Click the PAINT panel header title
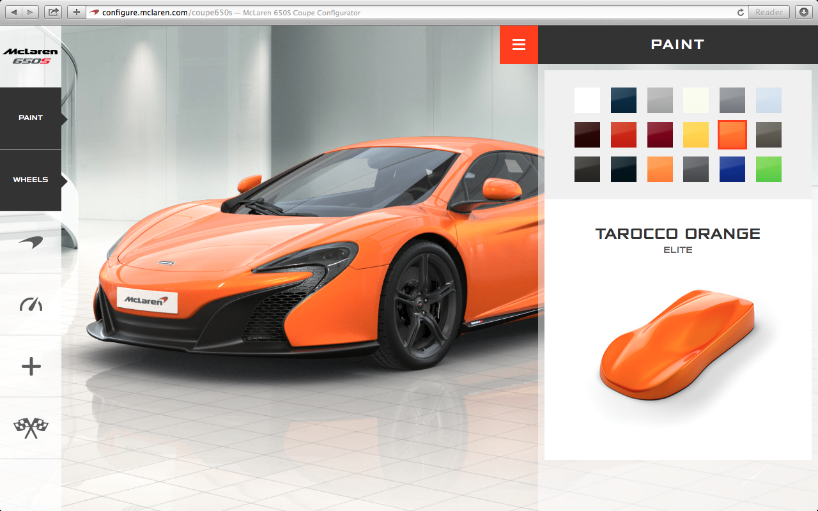 (677, 45)
